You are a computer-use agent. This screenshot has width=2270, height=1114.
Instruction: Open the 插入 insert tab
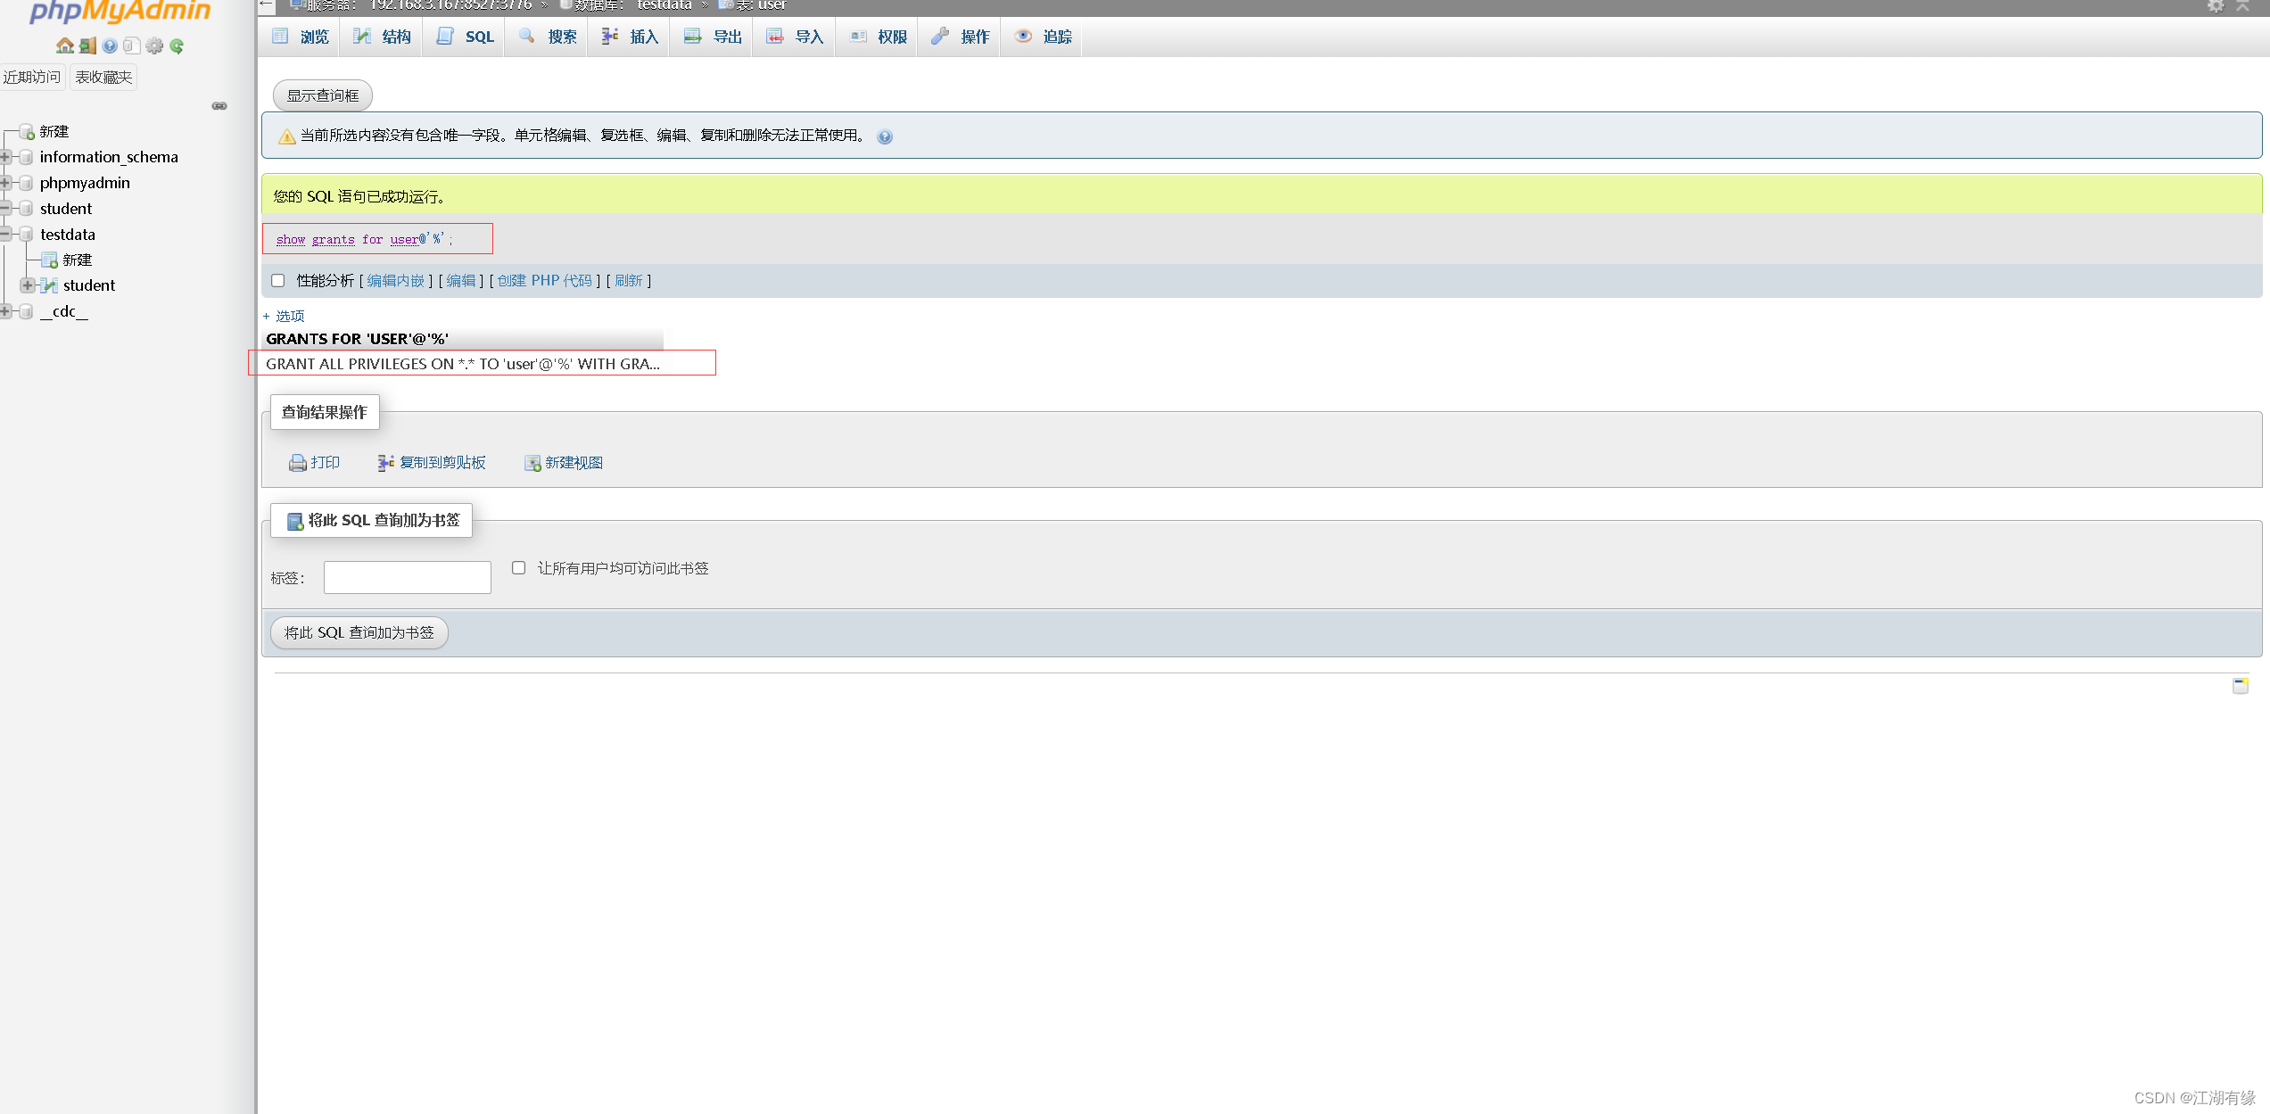pos(630,37)
